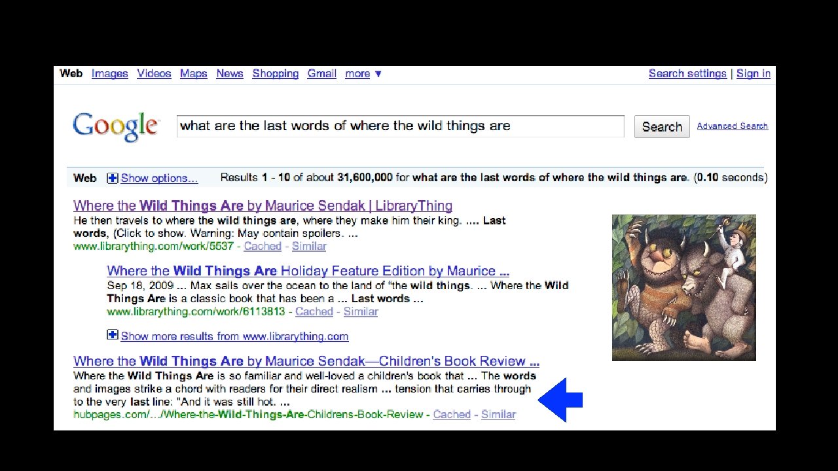Select the Web tab in top navigation
This screenshot has height=471, width=838.
coord(71,73)
